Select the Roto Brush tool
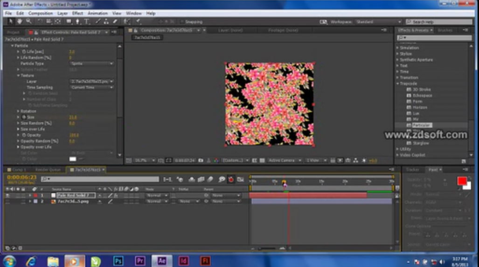The width and height of the screenshot is (479, 267). pyautogui.click(x=126, y=21)
